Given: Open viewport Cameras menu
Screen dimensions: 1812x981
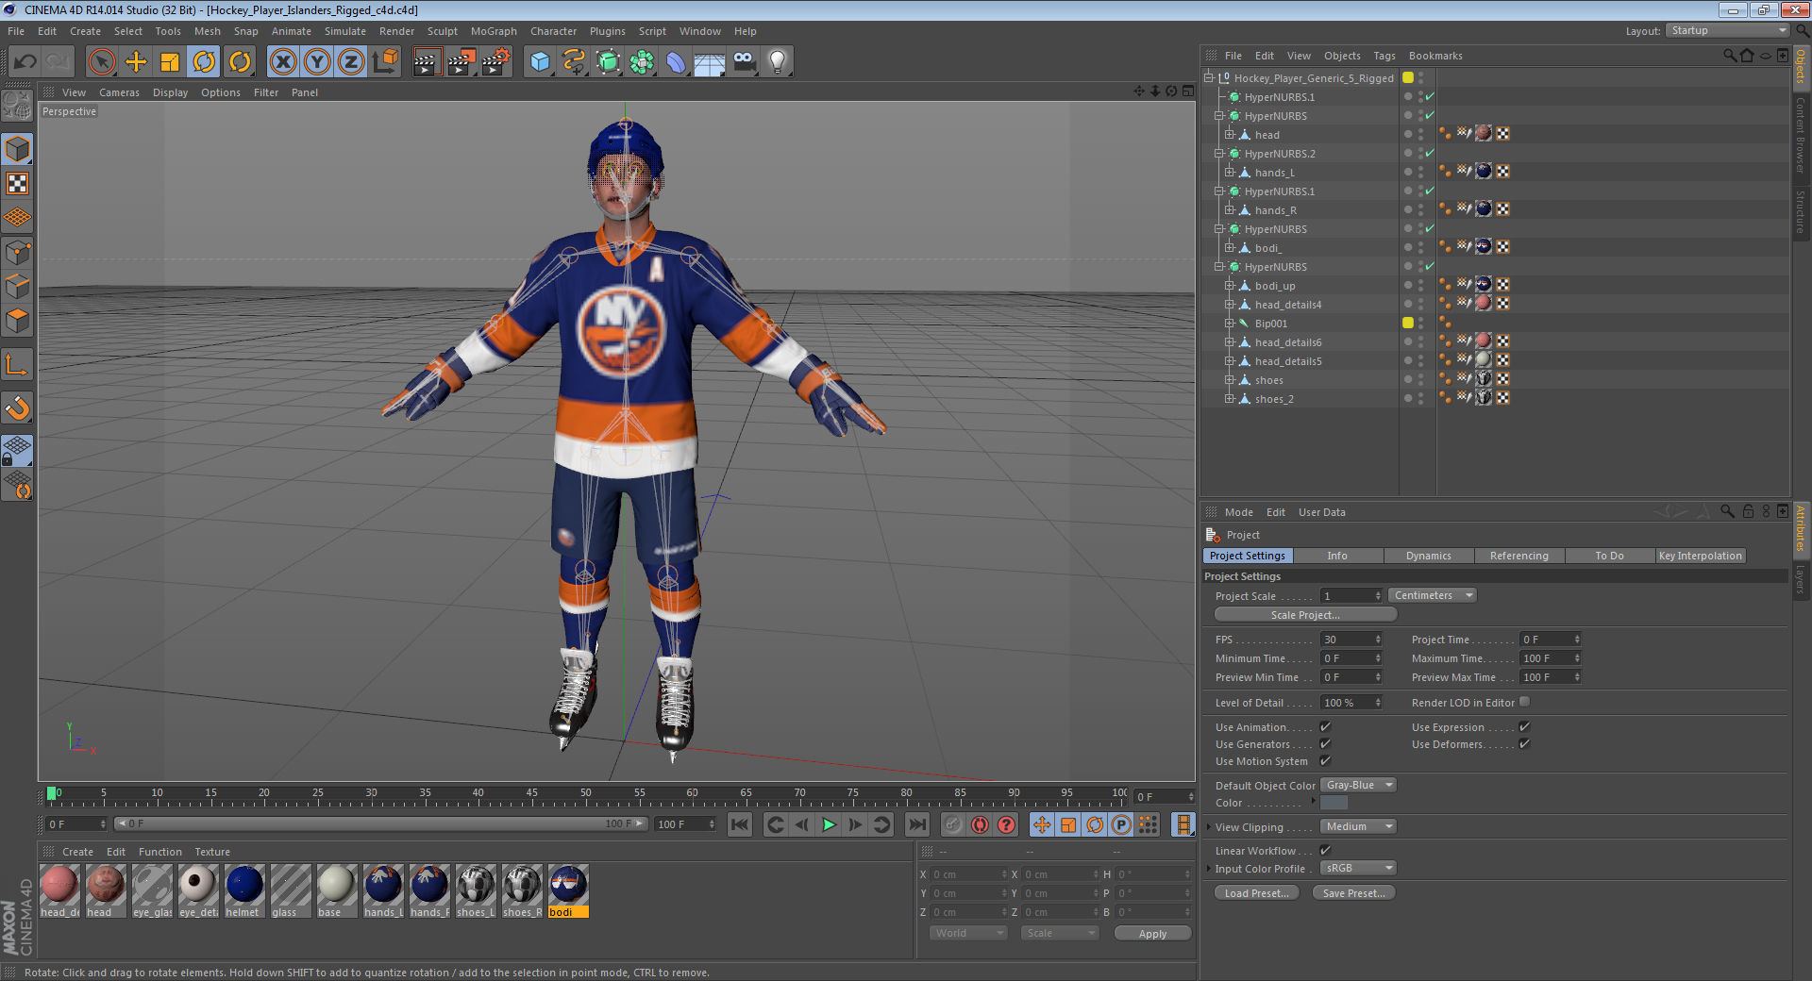Looking at the screenshot, I should pyautogui.click(x=119, y=92).
